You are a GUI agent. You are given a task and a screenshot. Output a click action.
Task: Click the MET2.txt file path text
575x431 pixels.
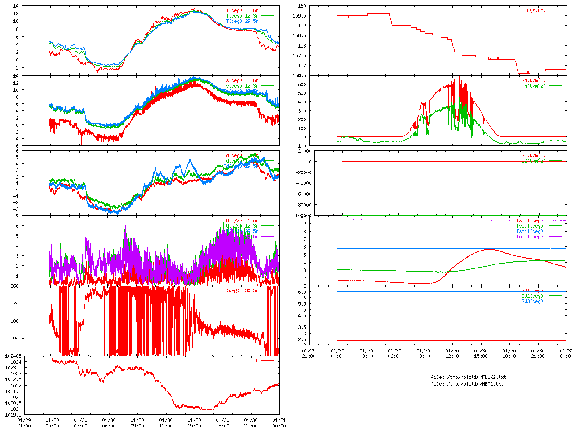pos(467,384)
